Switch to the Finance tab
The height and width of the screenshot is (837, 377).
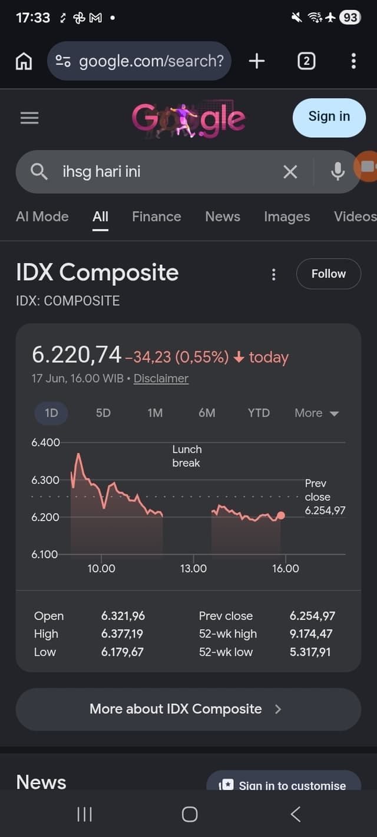coord(157,217)
